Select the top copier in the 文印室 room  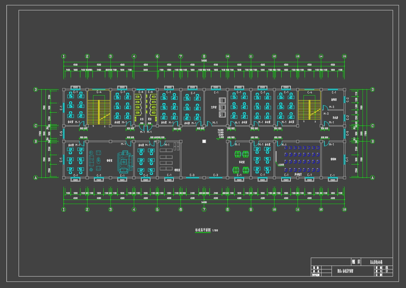(222, 101)
